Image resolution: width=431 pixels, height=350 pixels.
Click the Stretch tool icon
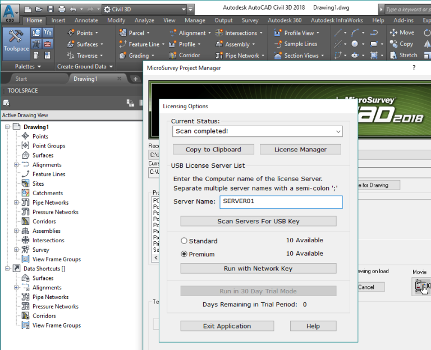(x=393, y=56)
